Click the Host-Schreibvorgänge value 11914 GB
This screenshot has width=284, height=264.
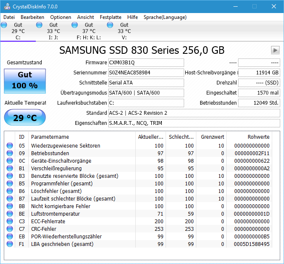click(259, 73)
